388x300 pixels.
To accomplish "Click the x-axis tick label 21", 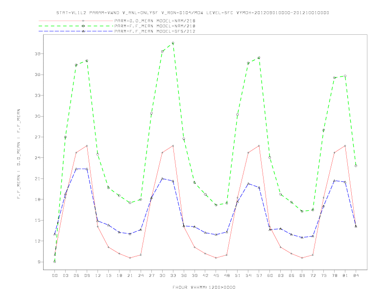I will click(x=130, y=275).
